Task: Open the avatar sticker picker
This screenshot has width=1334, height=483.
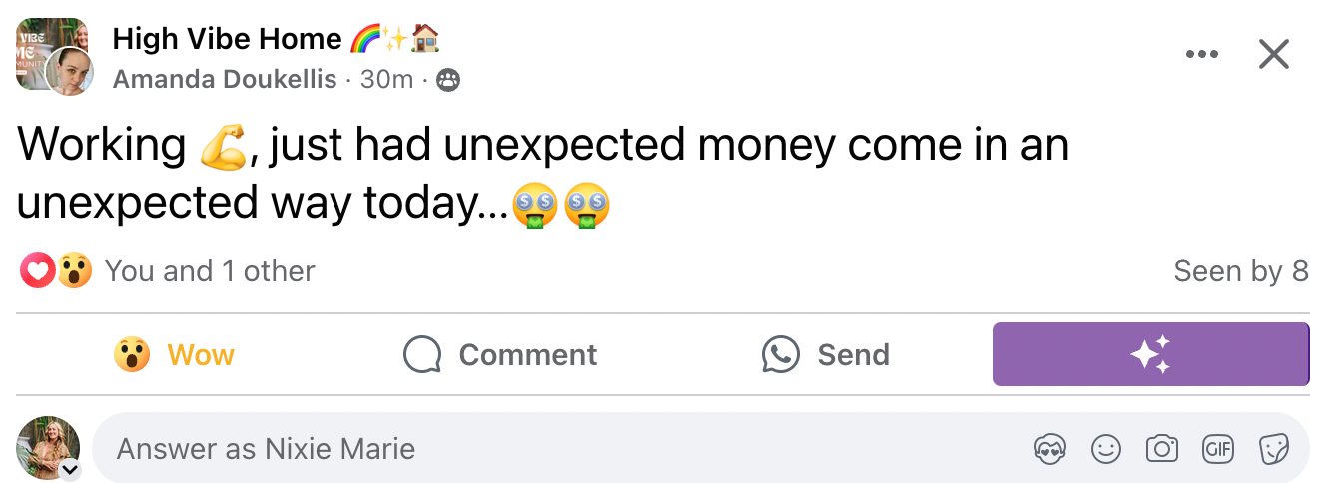Action: [x=1050, y=449]
